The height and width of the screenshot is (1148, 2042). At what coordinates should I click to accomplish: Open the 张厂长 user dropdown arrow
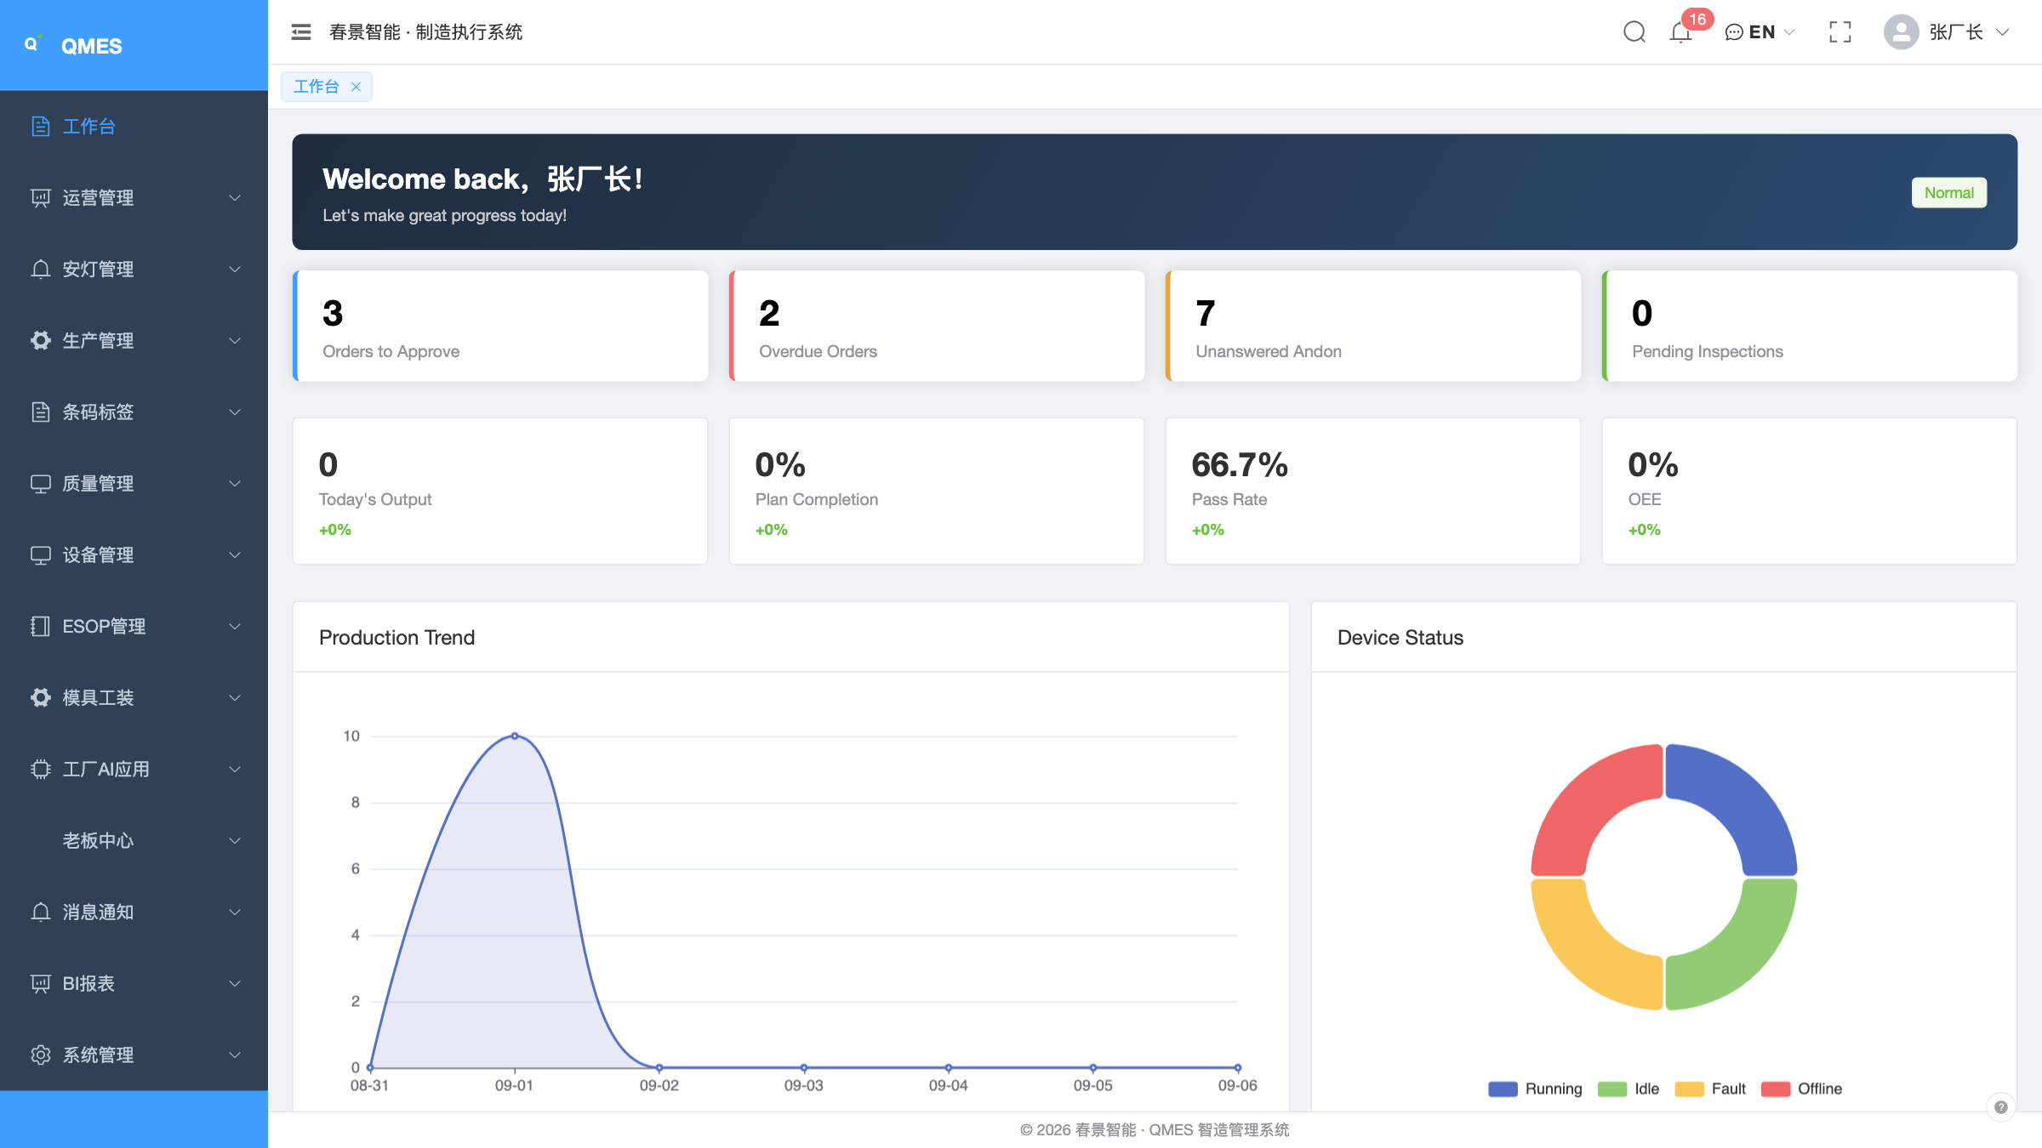click(x=2003, y=32)
